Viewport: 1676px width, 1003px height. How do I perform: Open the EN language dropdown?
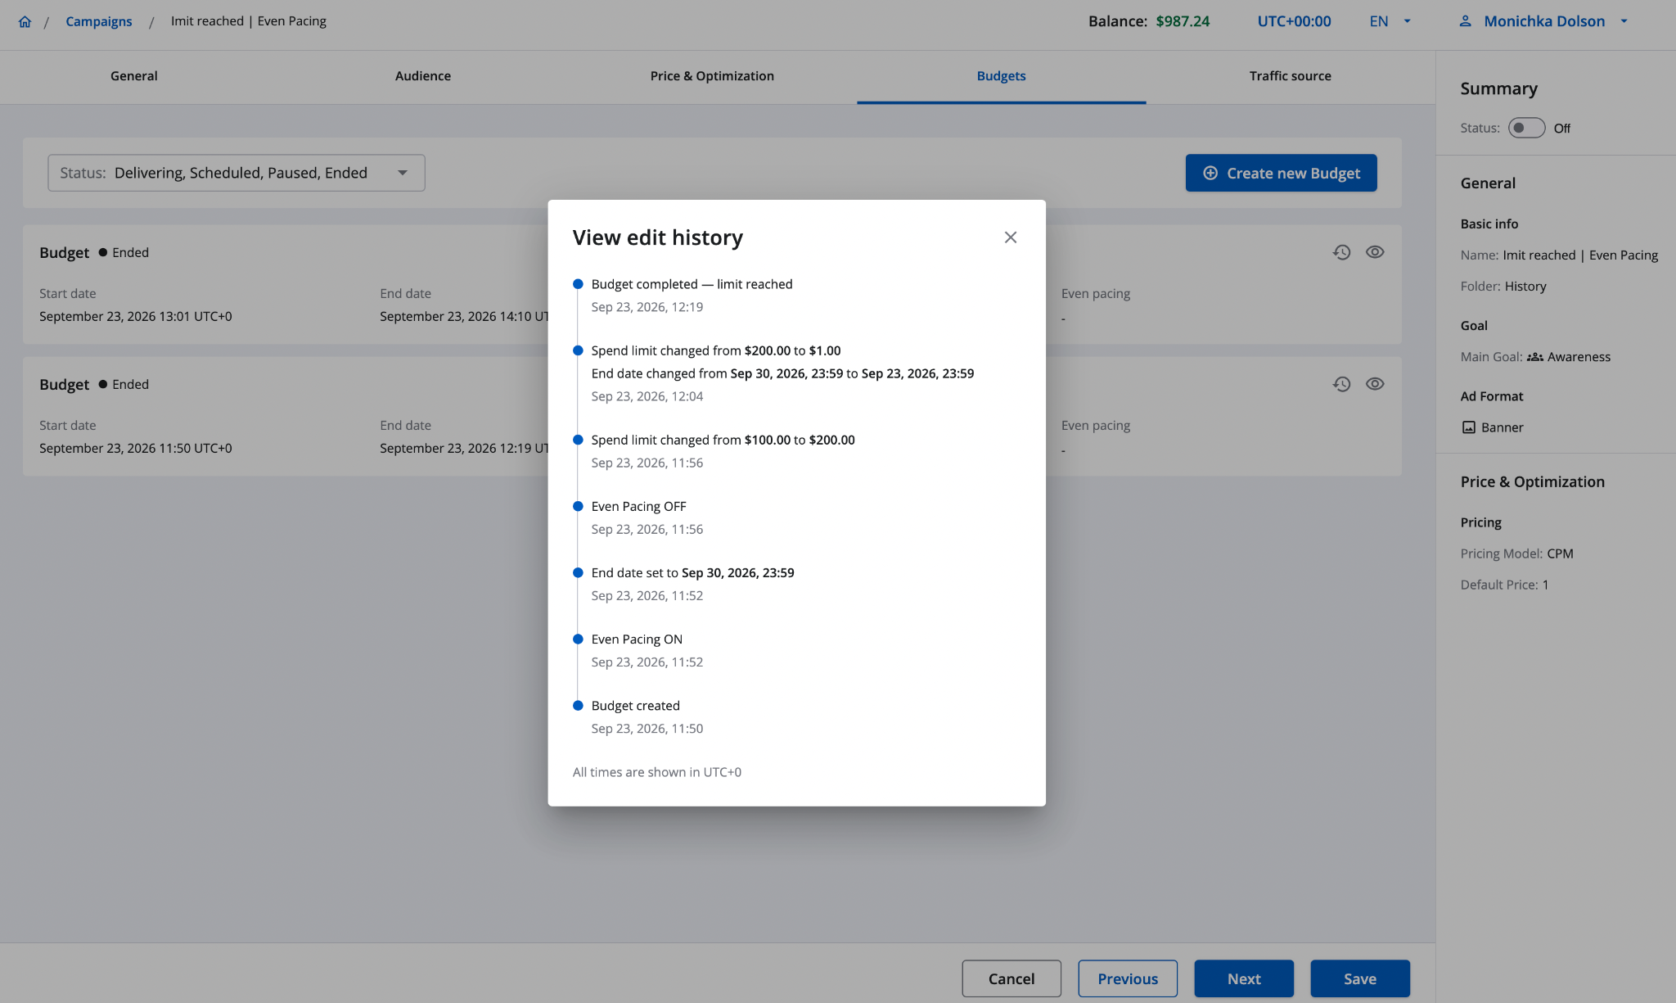coord(1390,21)
